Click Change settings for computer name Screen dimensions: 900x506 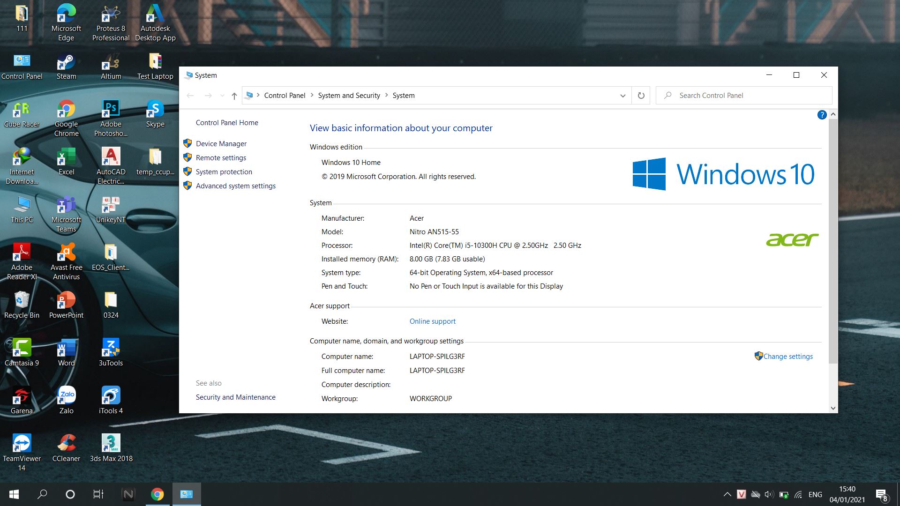[787, 357]
